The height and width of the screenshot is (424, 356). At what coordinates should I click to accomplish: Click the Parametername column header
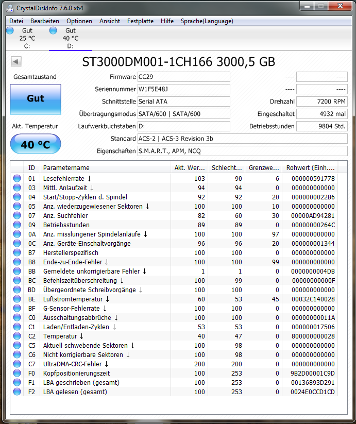click(105, 168)
